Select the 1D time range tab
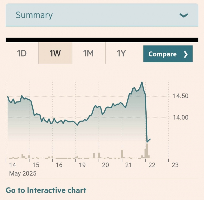Viewport: 204px width, 200px height. (x=22, y=54)
